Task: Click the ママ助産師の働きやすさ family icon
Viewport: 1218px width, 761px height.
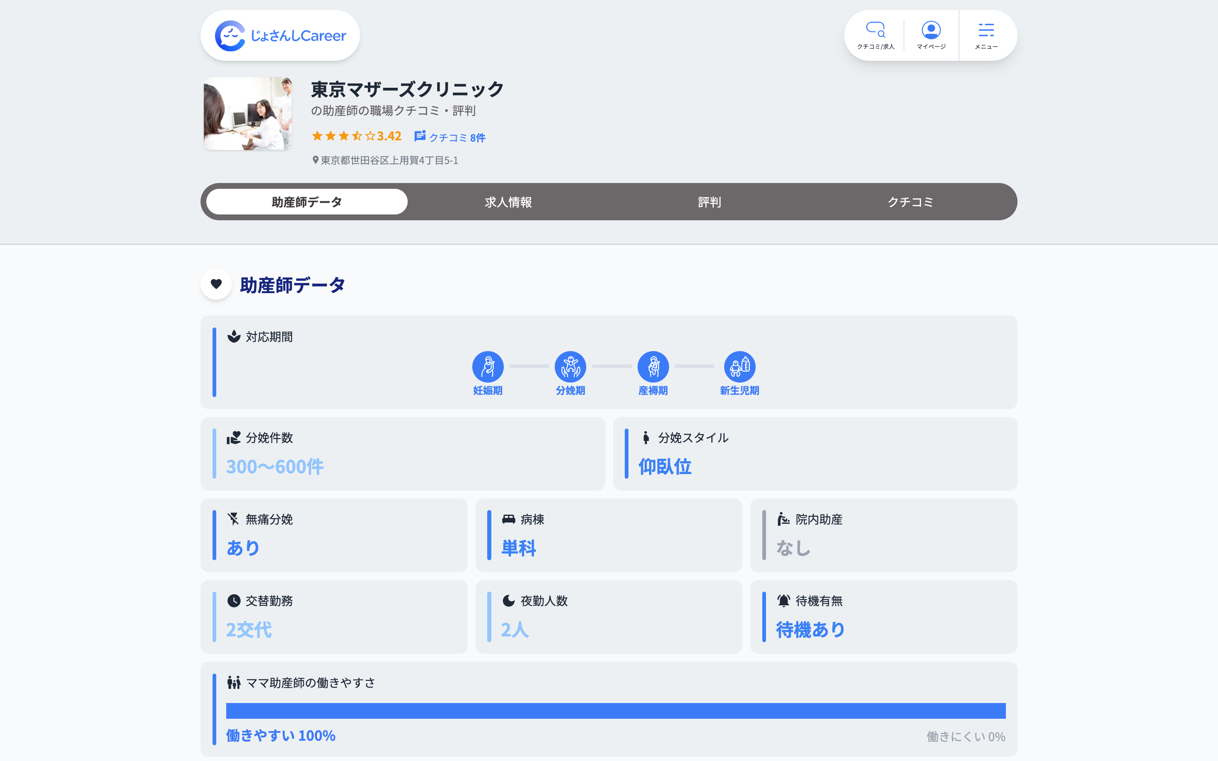Action: [x=234, y=682]
